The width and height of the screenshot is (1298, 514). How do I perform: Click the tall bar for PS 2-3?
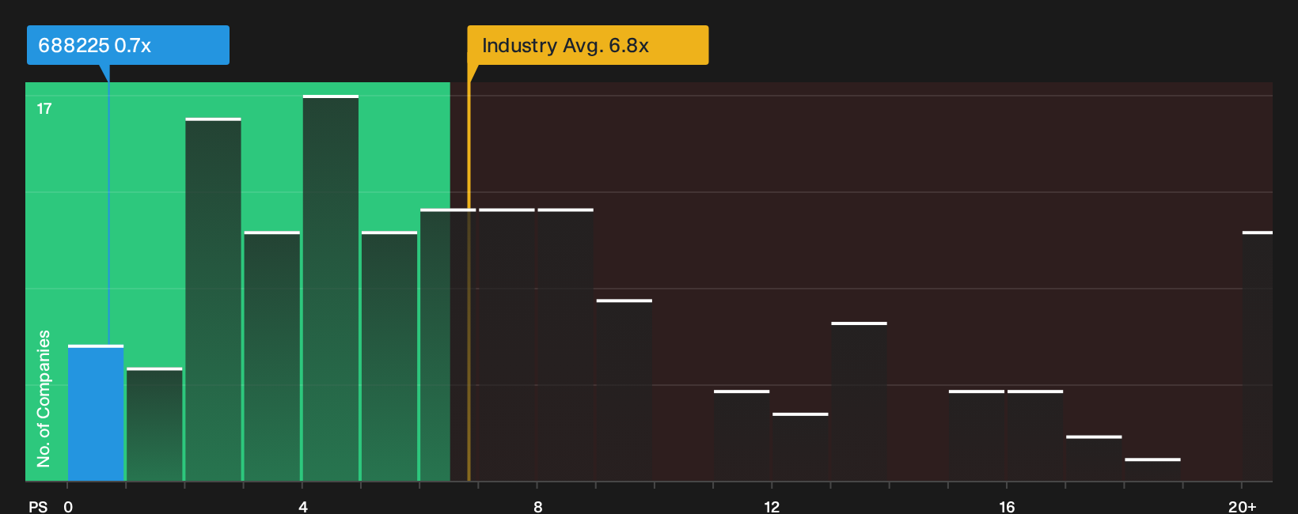(x=214, y=299)
